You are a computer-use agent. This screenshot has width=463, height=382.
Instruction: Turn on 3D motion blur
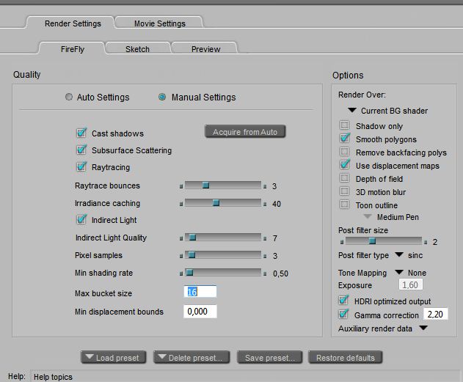pos(345,192)
